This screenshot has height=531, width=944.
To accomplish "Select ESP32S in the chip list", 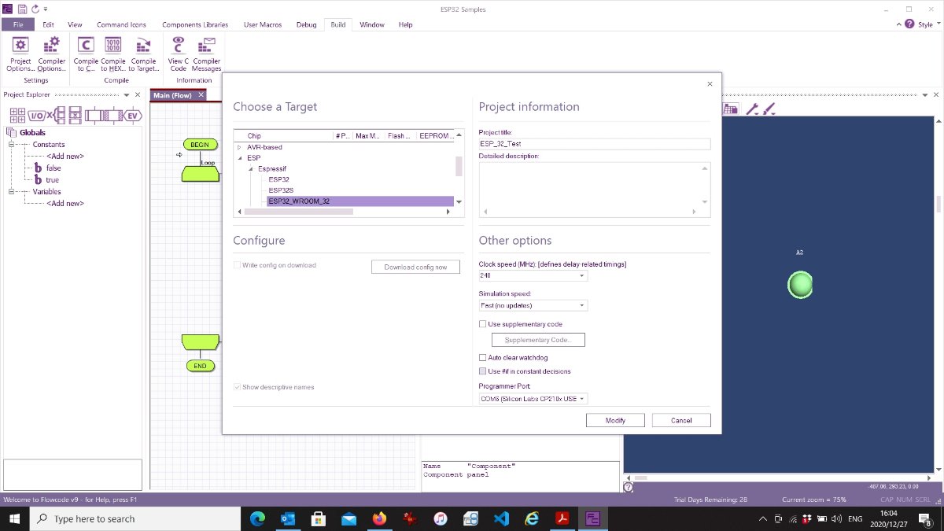I will coord(281,190).
